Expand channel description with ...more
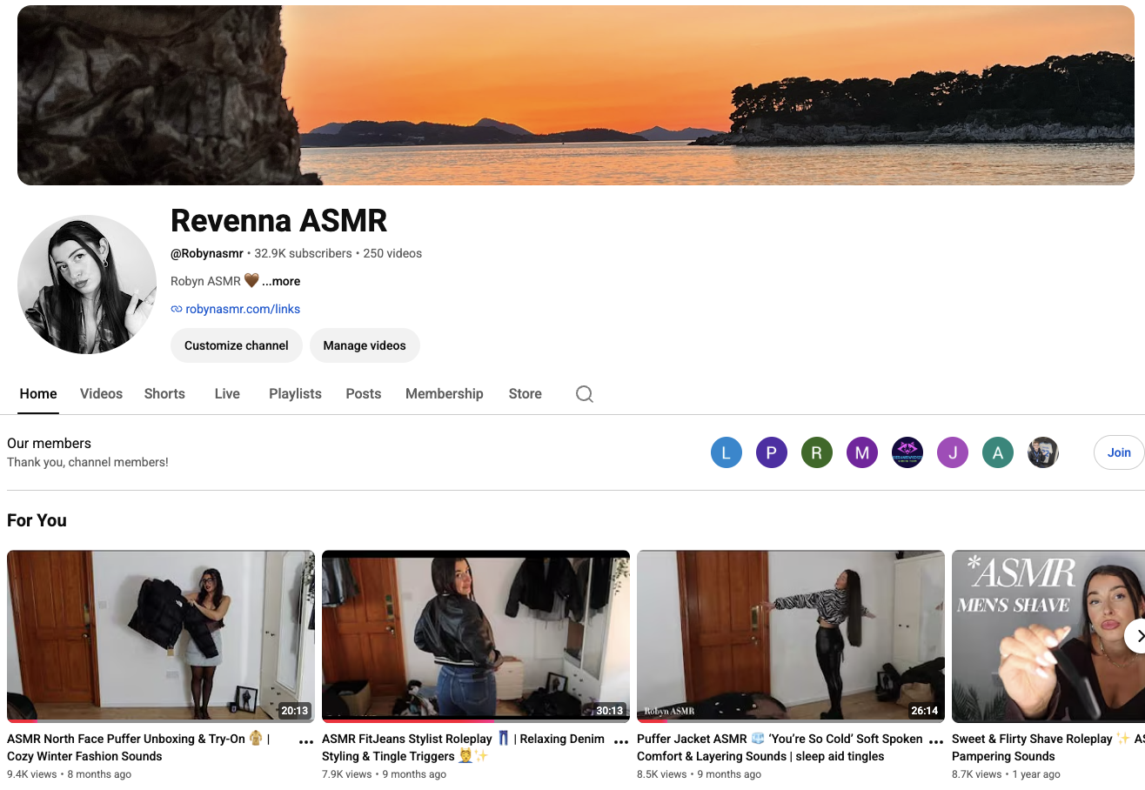The height and width of the screenshot is (790, 1145). coord(281,281)
